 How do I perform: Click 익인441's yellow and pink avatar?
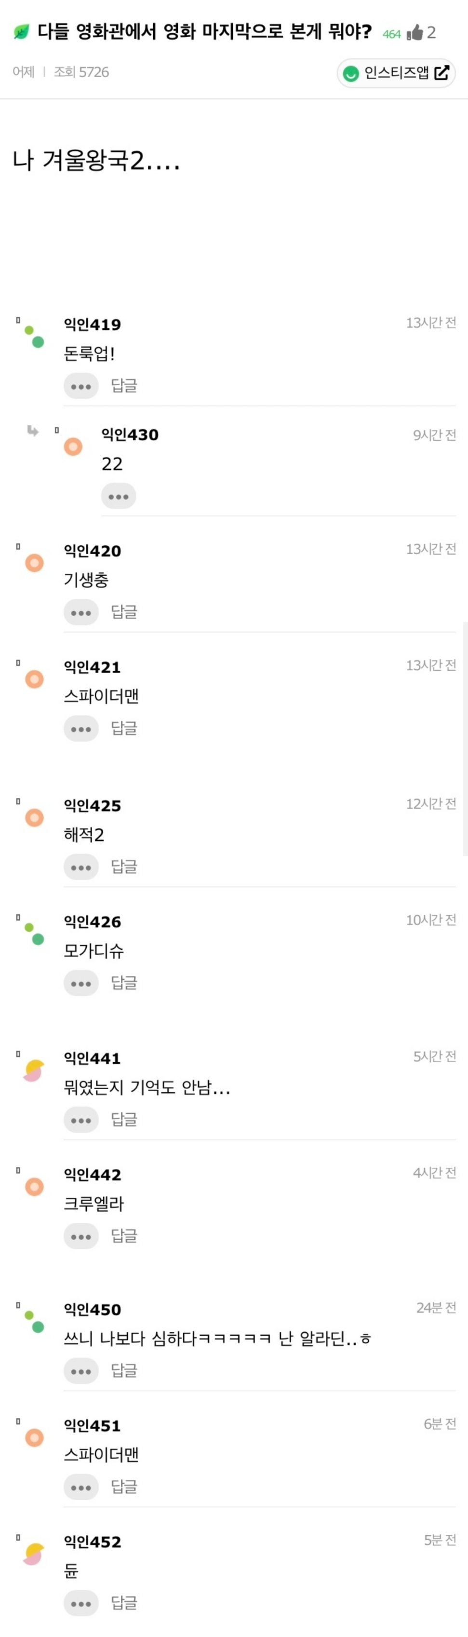(x=34, y=1071)
